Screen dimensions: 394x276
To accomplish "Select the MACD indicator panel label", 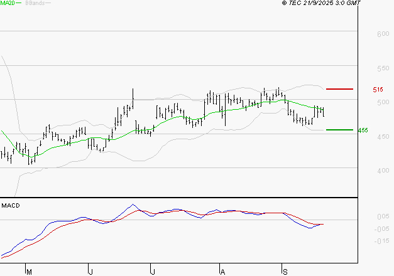I will [x=11, y=206].
